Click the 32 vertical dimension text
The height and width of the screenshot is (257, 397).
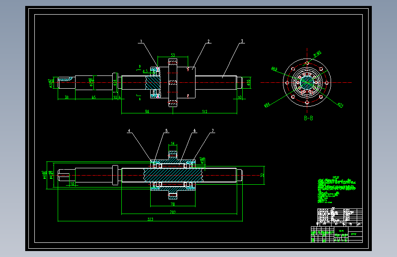tap(262, 175)
